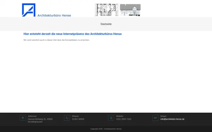Image resolution: width=212 pixels, height=132 pixels.
Task: Click the Mobile: label
Action: click(x=120, y=116)
